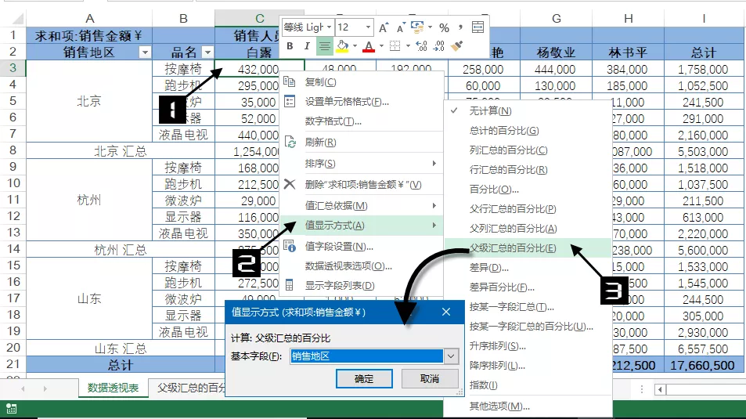Open 设置单元格格式 from context menu
Screen dimensions: 746x419
[x=362, y=101]
